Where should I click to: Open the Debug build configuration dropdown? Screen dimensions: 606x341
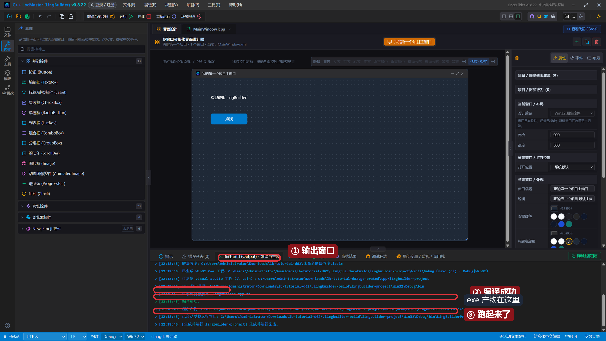112,337
